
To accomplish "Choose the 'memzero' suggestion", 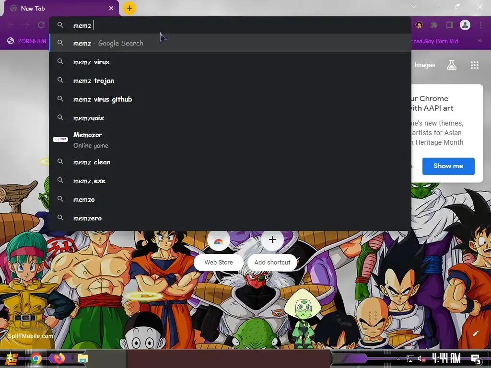I will click(x=230, y=218).
